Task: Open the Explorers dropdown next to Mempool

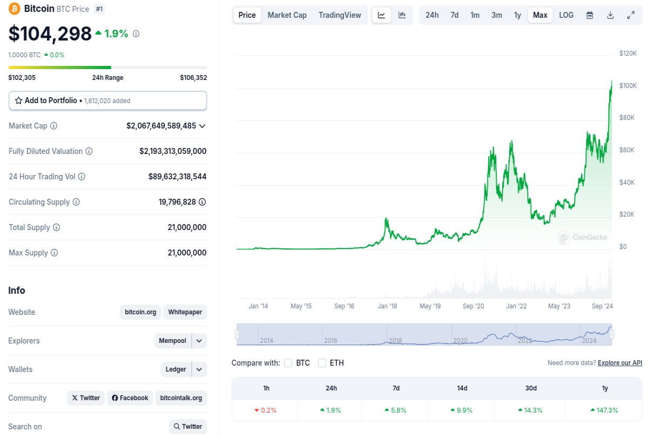Action: [x=199, y=341]
